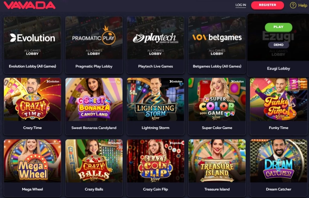Click the REGISTER button

tap(267, 5)
